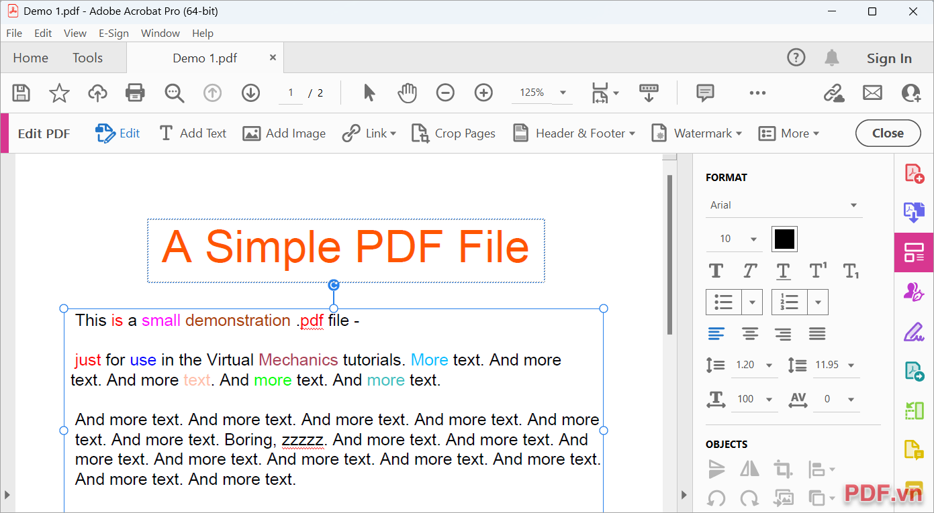Toggle superscript formatting
The width and height of the screenshot is (934, 513).
click(x=818, y=271)
